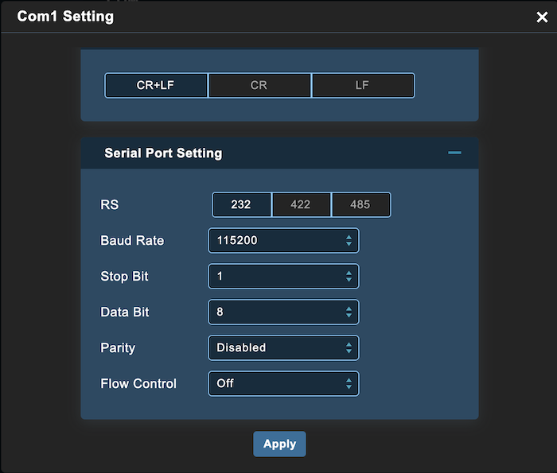Switch RS mode to 422

click(301, 204)
